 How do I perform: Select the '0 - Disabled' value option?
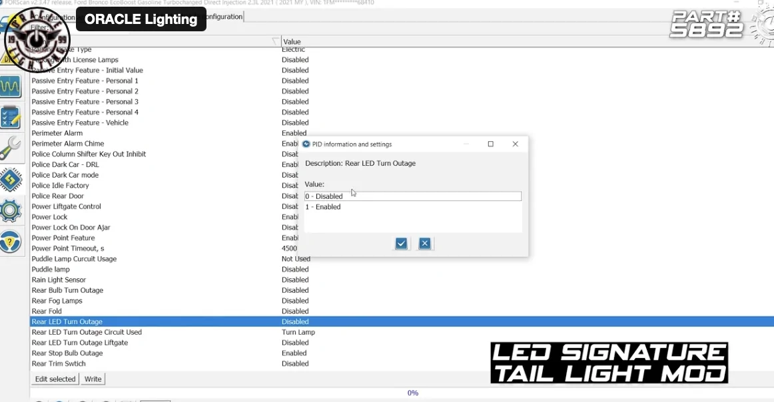click(413, 196)
